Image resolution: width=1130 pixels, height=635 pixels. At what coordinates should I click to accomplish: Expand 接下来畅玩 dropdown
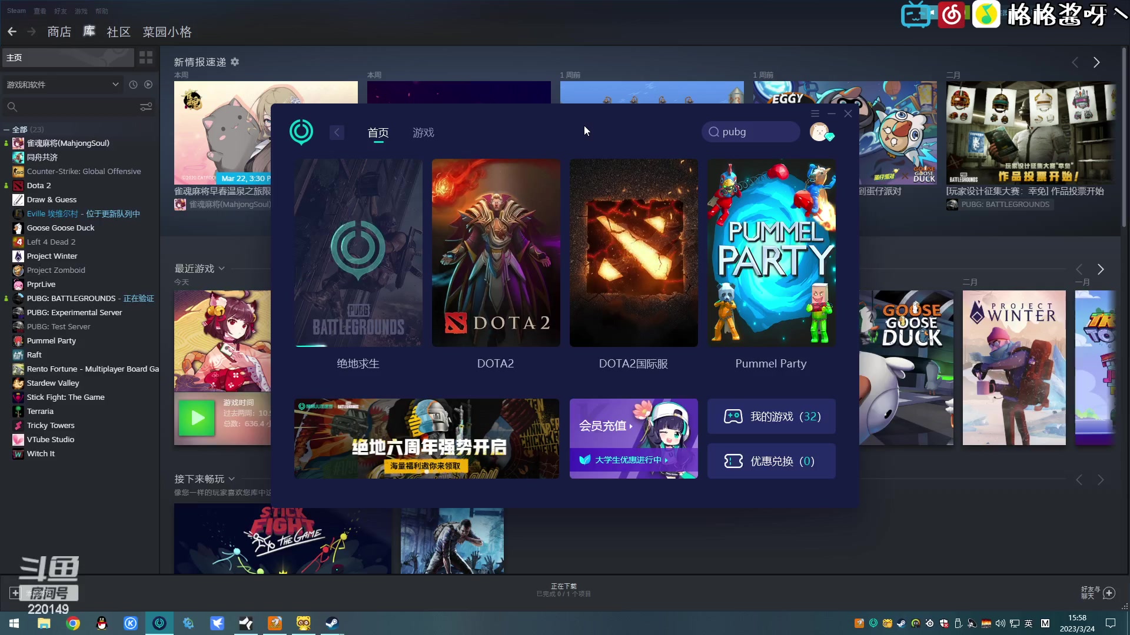(231, 479)
